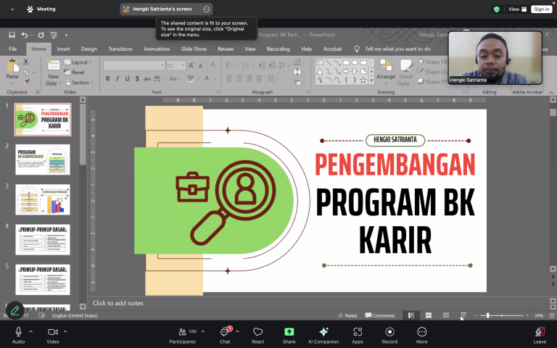The height and width of the screenshot is (348, 557).
Task: Click the Leave meeting icon
Action: pyautogui.click(x=540, y=331)
